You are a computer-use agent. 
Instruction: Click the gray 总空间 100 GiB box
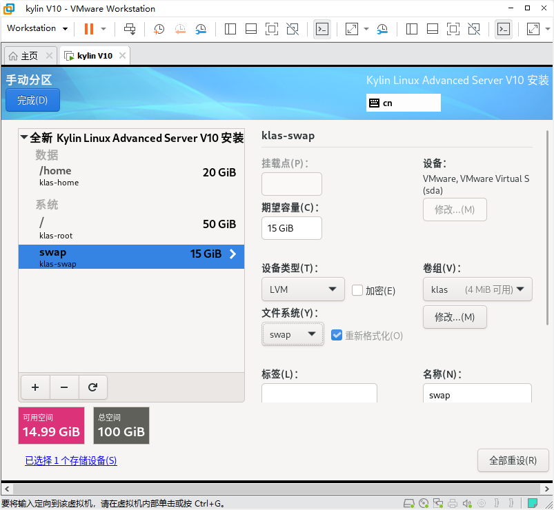click(121, 426)
